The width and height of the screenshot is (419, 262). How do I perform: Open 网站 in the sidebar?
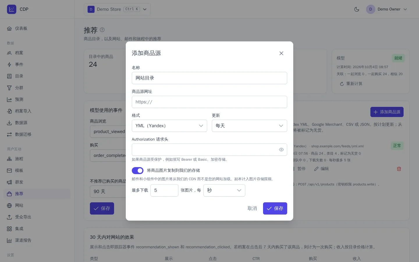[37, 206]
